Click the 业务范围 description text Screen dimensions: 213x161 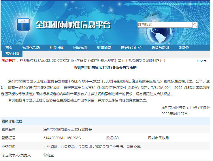click(x=93, y=147)
